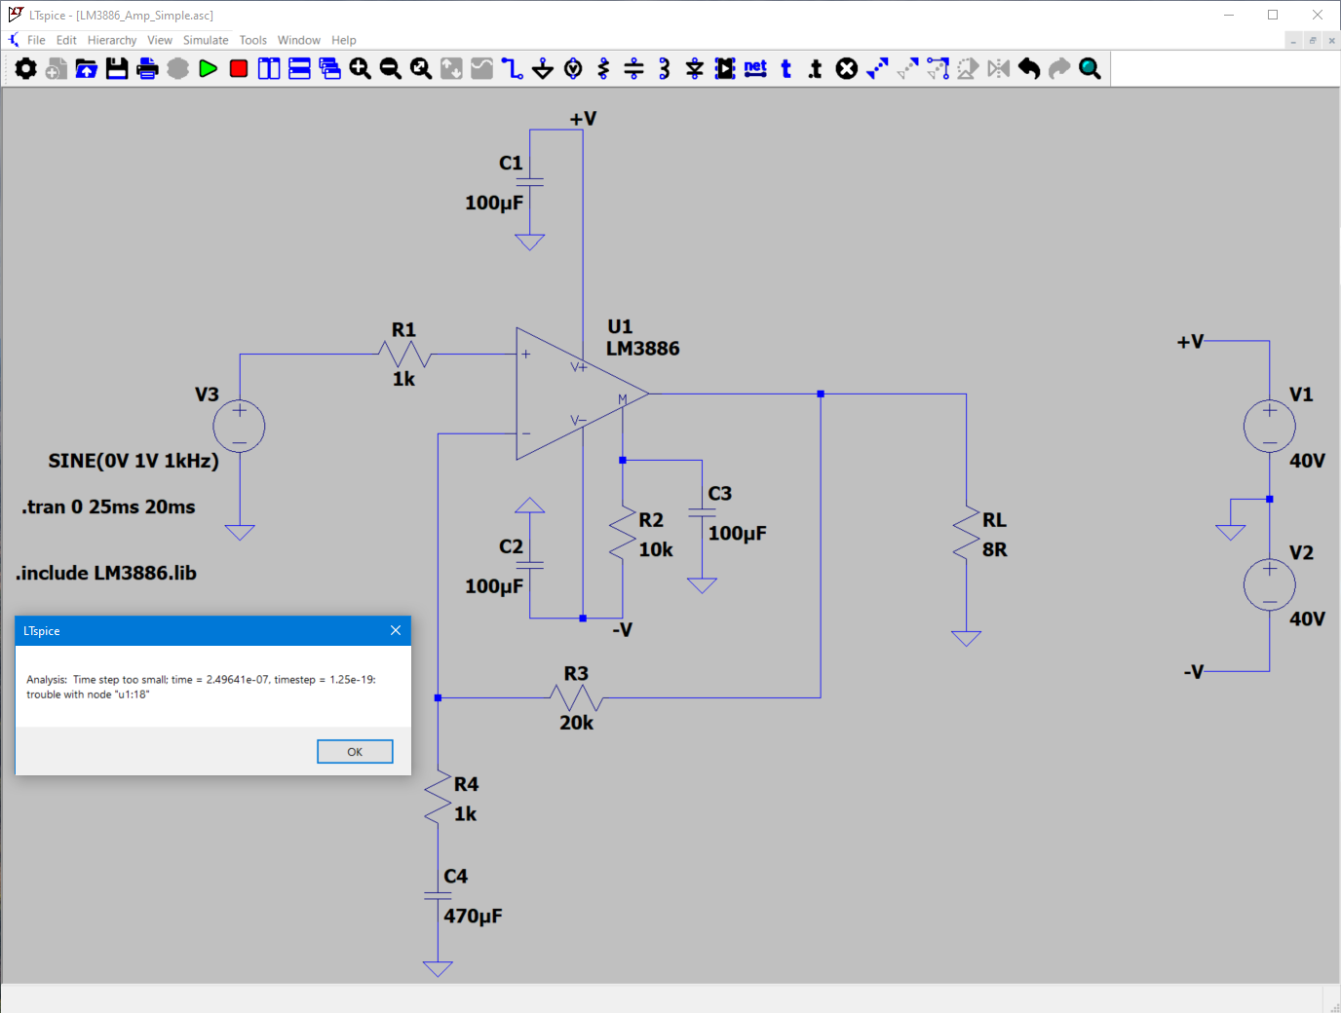Stop the simulation with red Halt button
Viewport: 1341px width, 1013px height.
(239, 68)
